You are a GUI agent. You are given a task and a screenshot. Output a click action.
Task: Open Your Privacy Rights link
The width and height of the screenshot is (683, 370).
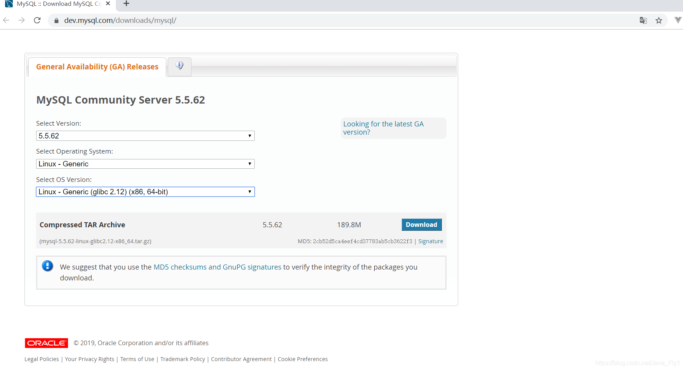(x=90, y=359)
